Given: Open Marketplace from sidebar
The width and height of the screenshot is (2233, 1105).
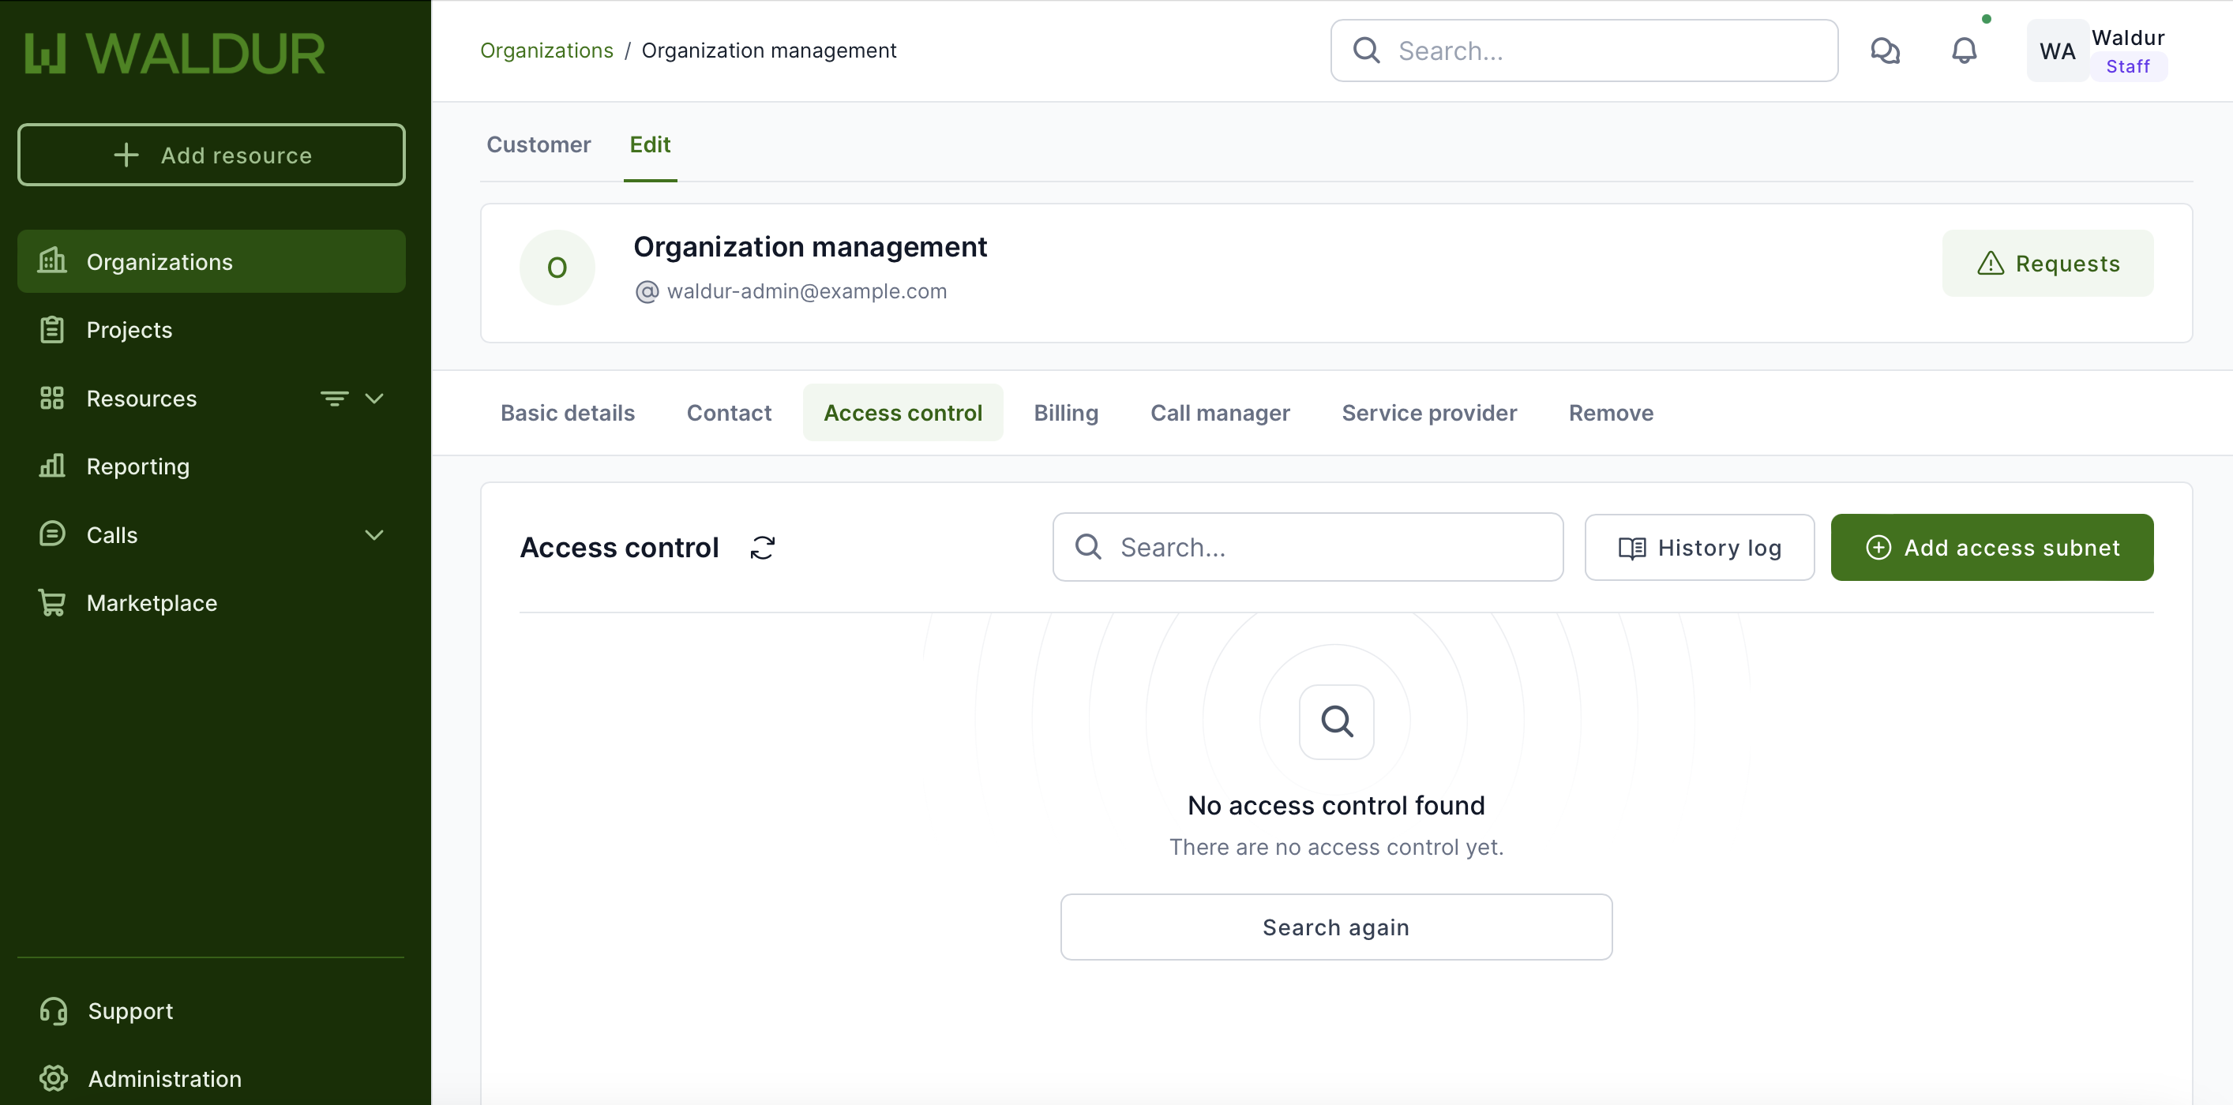Looking at the screenshot, I should (152, 603).
